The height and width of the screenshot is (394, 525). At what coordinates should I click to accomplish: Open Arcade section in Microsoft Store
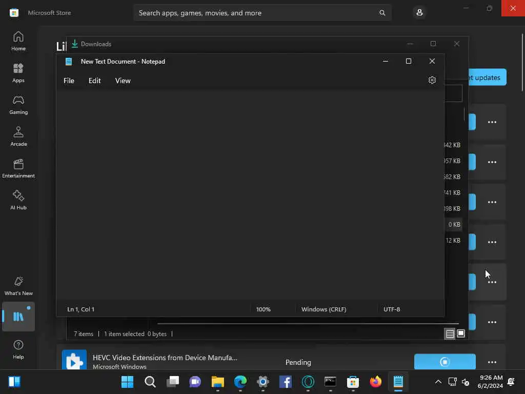(18, 136)
